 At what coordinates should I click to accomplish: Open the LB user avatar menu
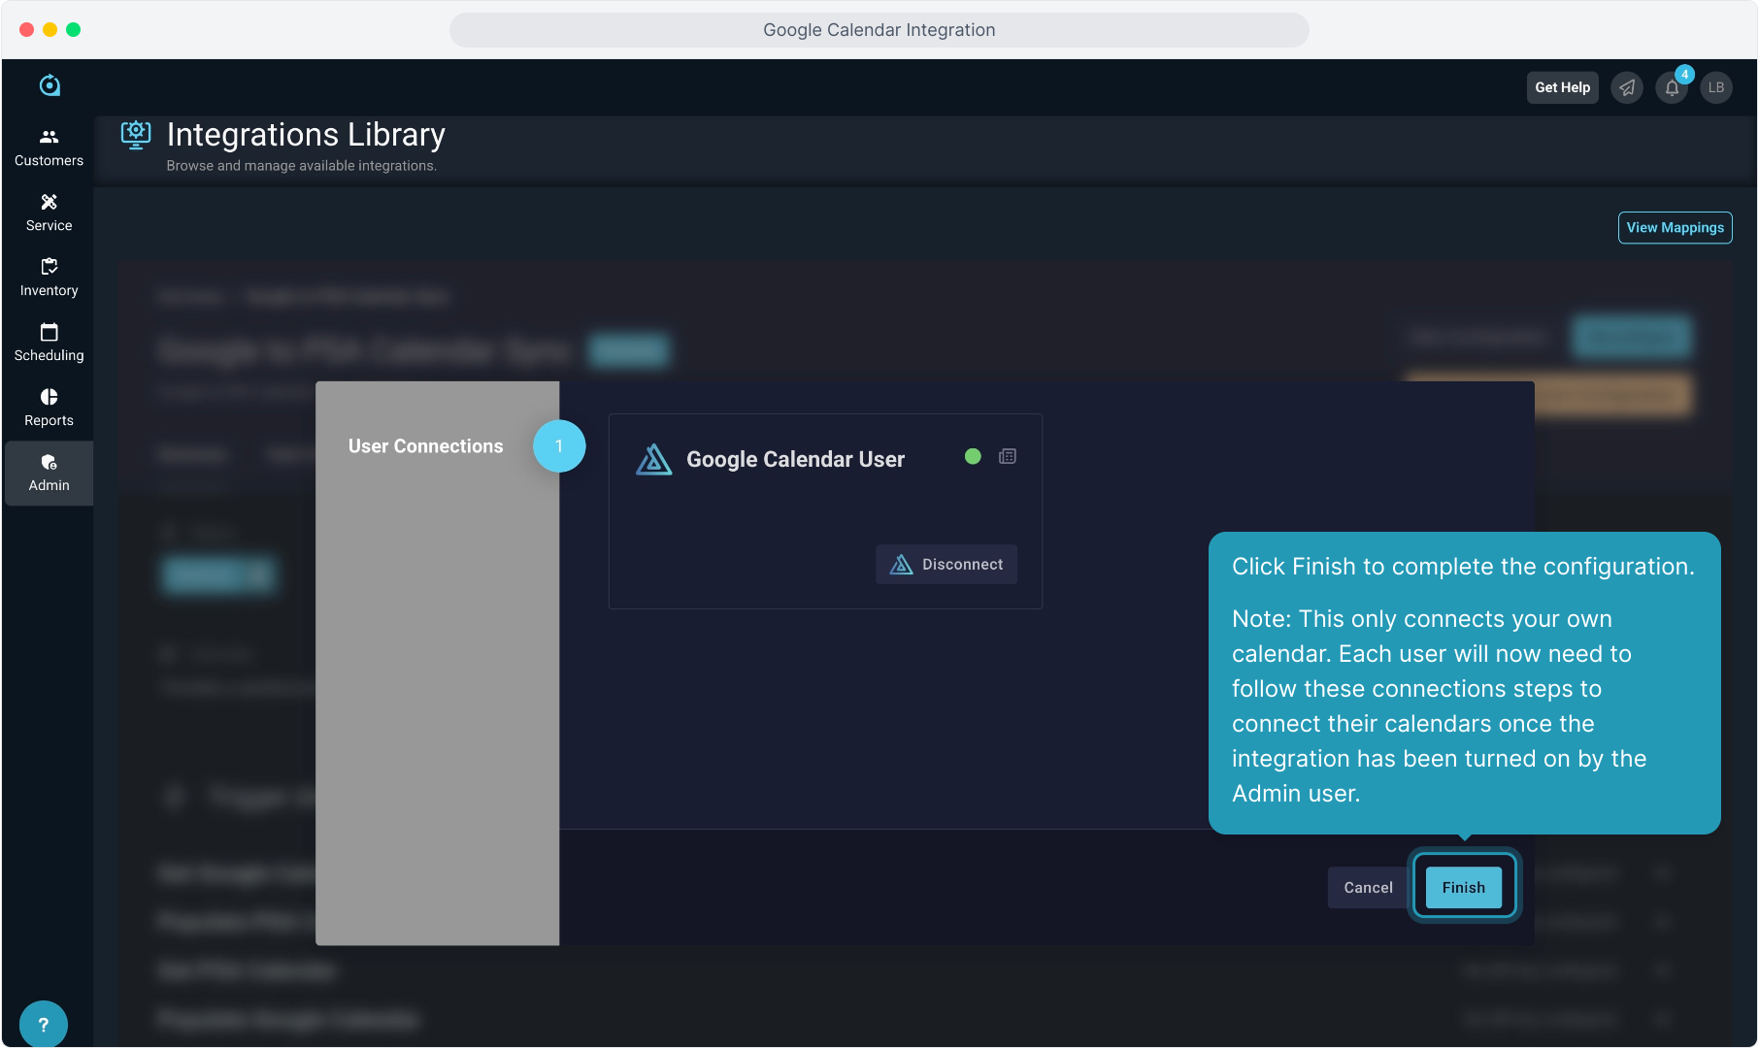tap(1716, 87)
